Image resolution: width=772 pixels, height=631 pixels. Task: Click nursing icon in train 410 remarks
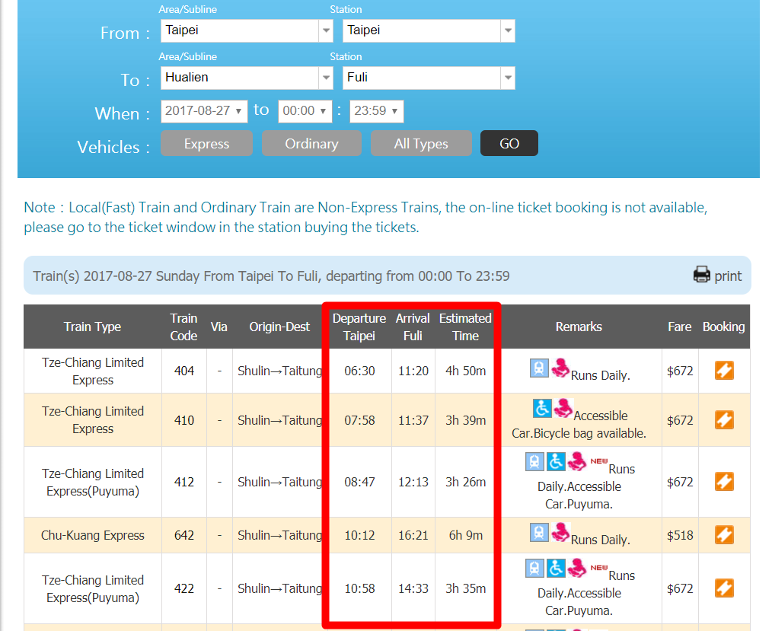(563, 408)
